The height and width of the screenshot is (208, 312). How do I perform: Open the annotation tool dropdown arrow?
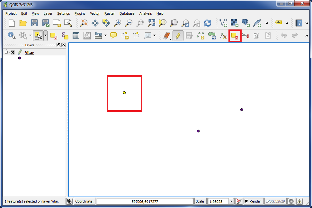[155, 36]
